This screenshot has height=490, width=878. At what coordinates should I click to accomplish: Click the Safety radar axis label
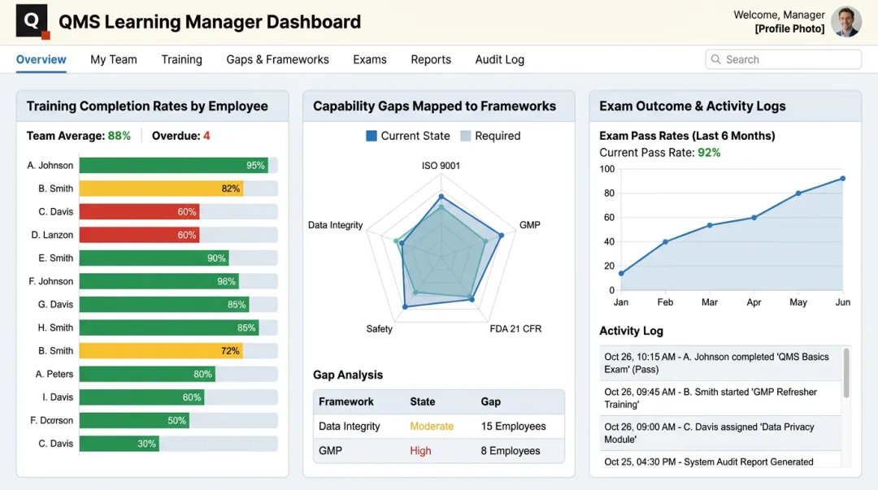pos(379,329)
